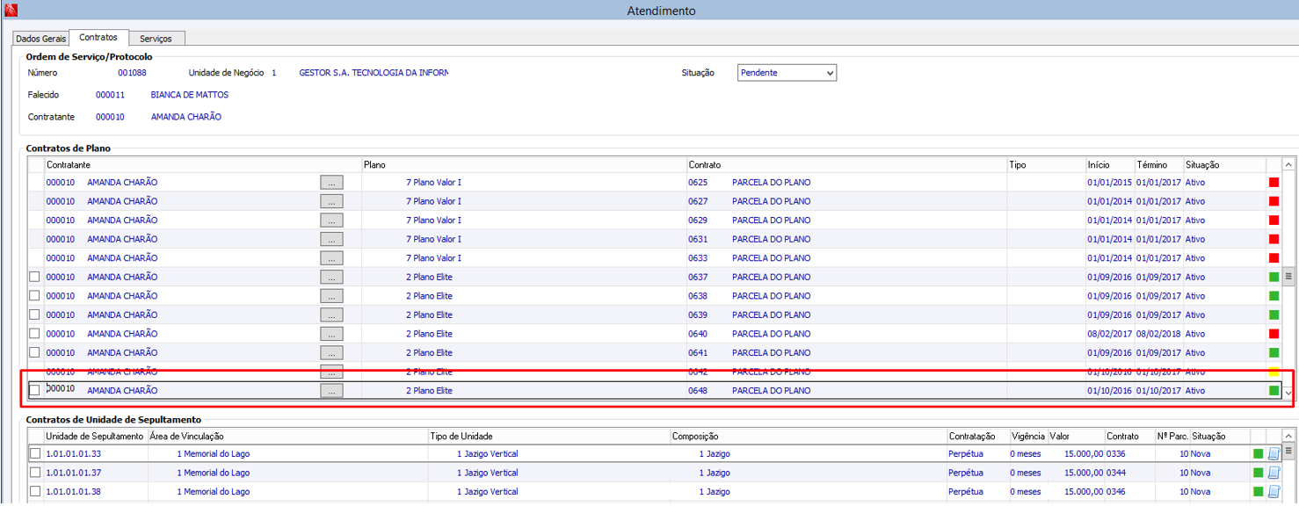This screenshot has width=1299, height=506.
Task: Click green status indicator for contract 0648
Action: tap(1274, 391)
